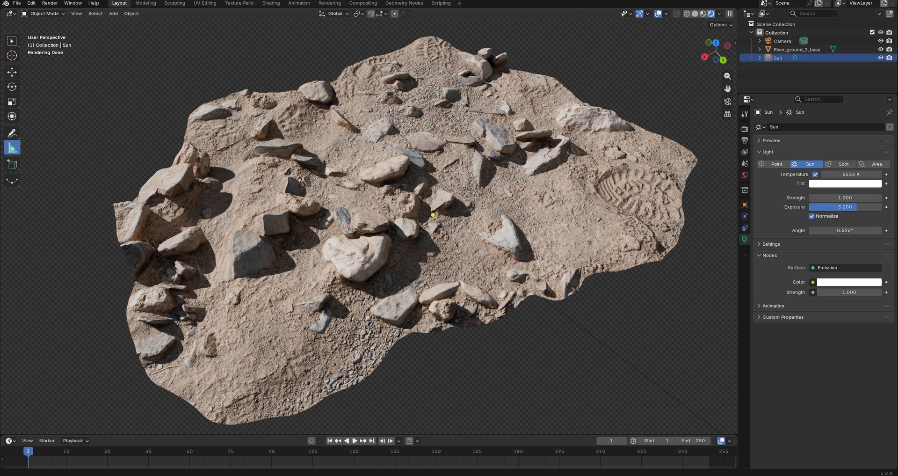Click the End frame field
Screen dimensions: 898x476
coord(693,441)
